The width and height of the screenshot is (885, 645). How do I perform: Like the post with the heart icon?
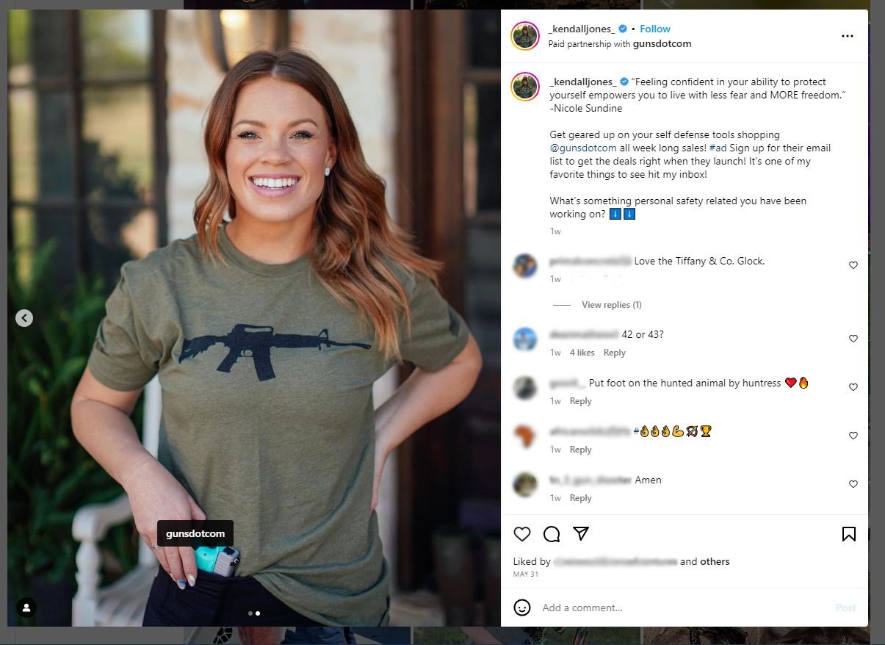click(522, 534)
